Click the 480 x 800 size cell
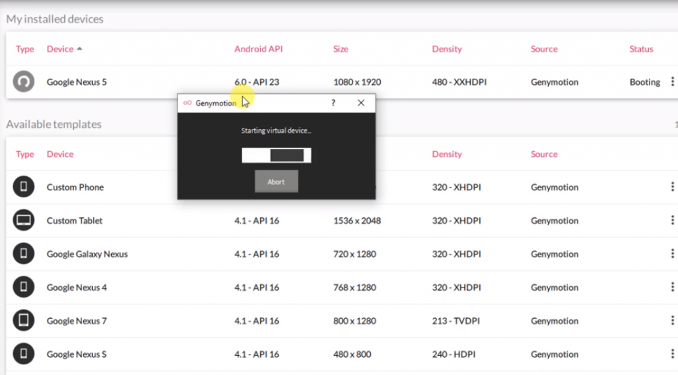678x375 pixels. pos(352,354)
